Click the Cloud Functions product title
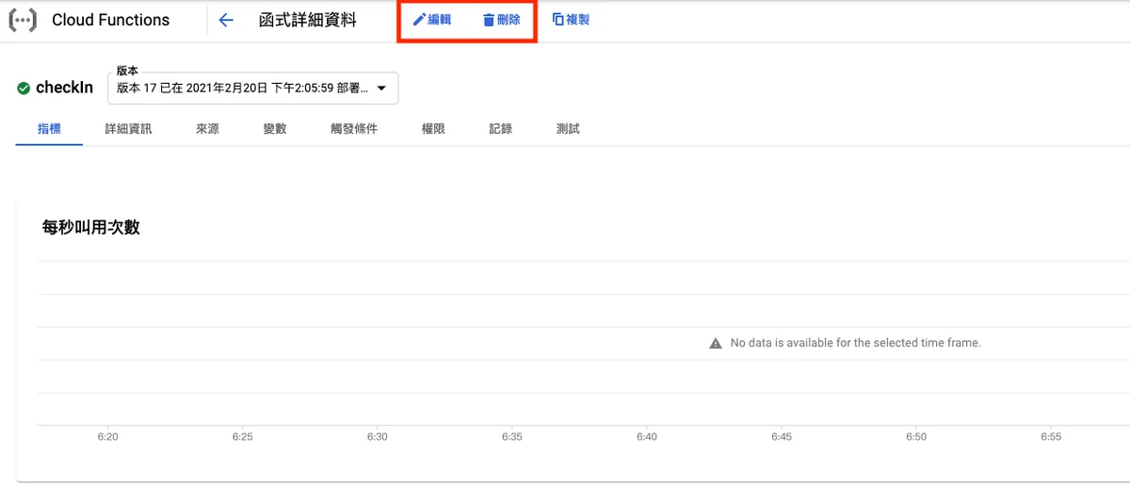The width and height of the screenshot is (1130, 487). 110,20
